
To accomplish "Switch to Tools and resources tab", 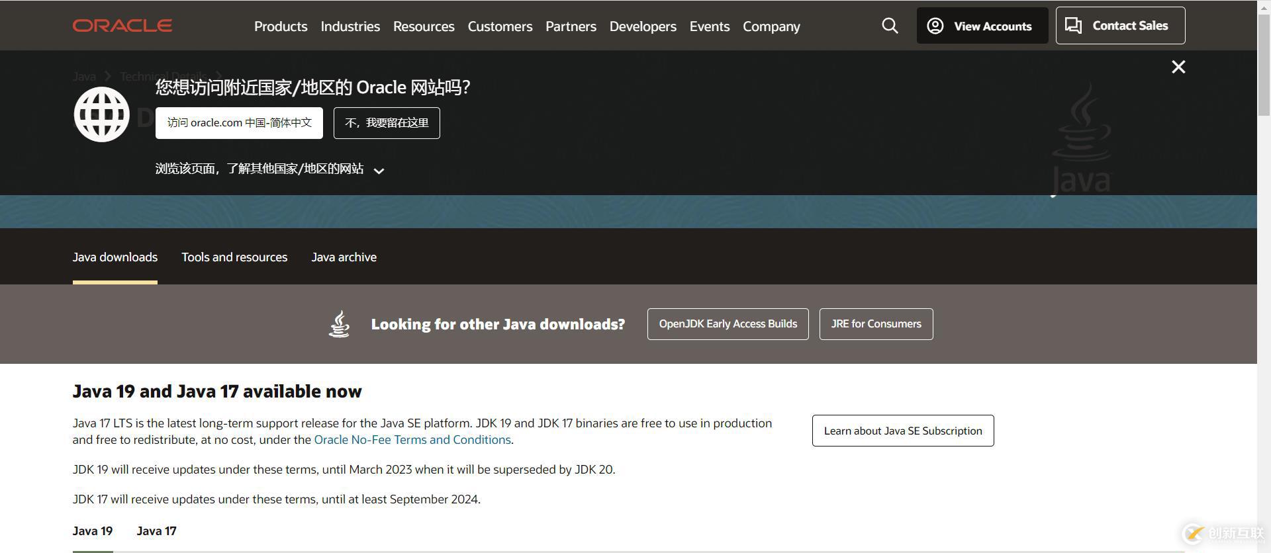I will pos(234,257).
